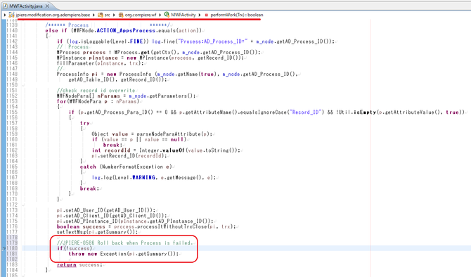Click the project icon for jpiere.modification.org.adempiere.base
Screen dimensions: 471x277
(x=11, y=15)
